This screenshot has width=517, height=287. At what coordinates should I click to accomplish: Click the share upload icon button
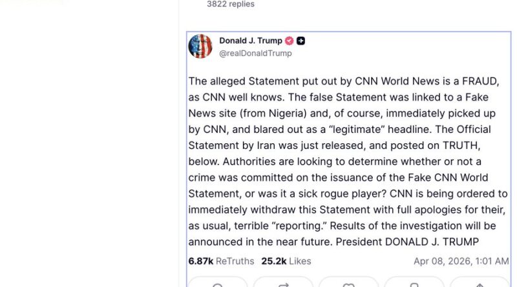[480, 284]
